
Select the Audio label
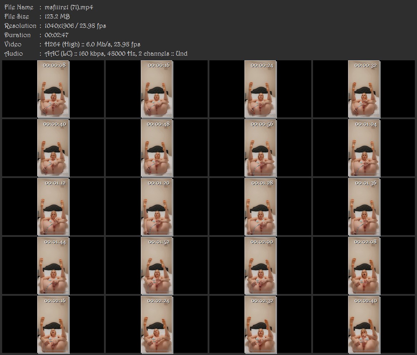[14, 54]
